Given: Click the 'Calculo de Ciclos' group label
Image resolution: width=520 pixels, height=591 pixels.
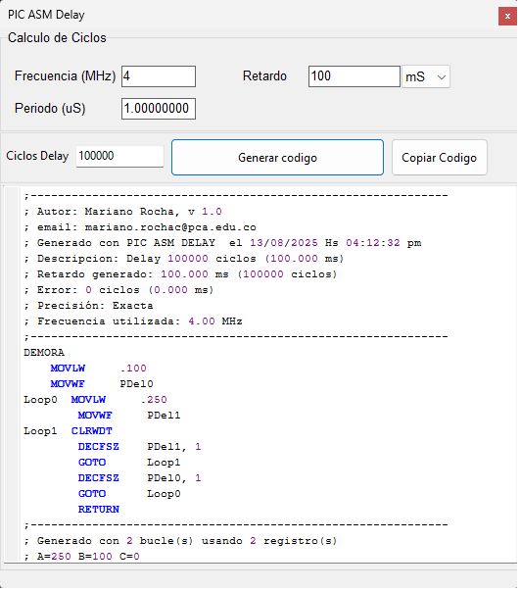Looking at the screenshot, I should click(x=57, y=38).
